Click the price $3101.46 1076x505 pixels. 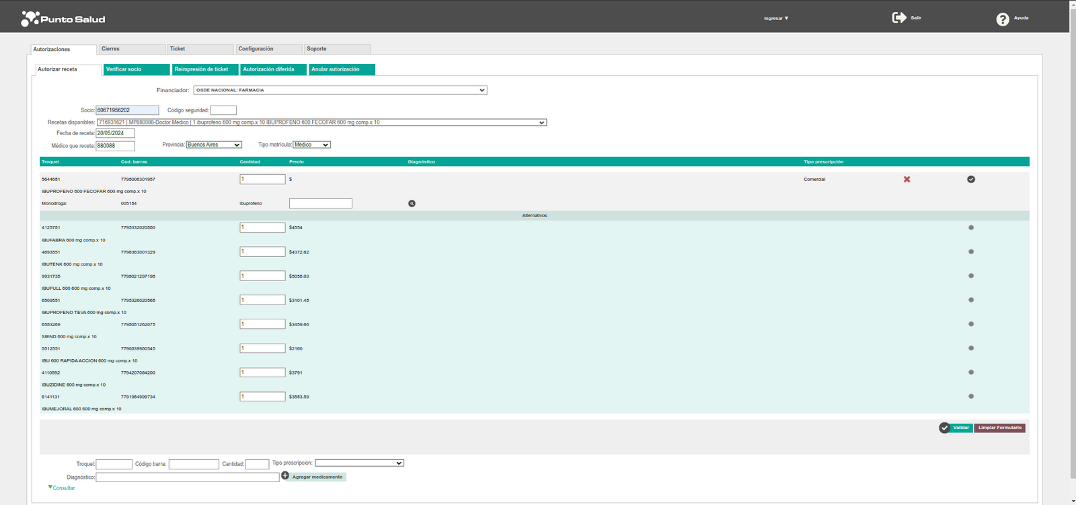click(x=299, y=301)
